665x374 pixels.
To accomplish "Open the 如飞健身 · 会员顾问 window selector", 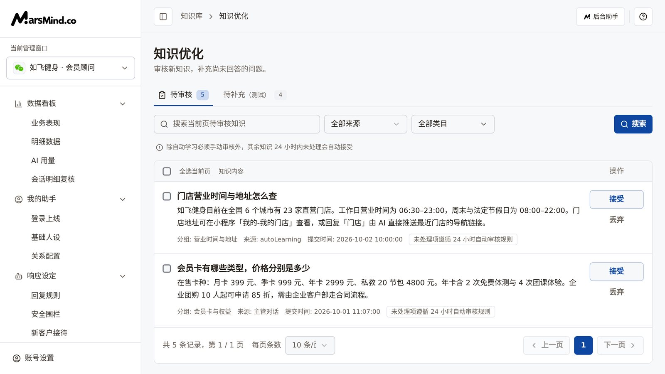I will tap(71, 68).
